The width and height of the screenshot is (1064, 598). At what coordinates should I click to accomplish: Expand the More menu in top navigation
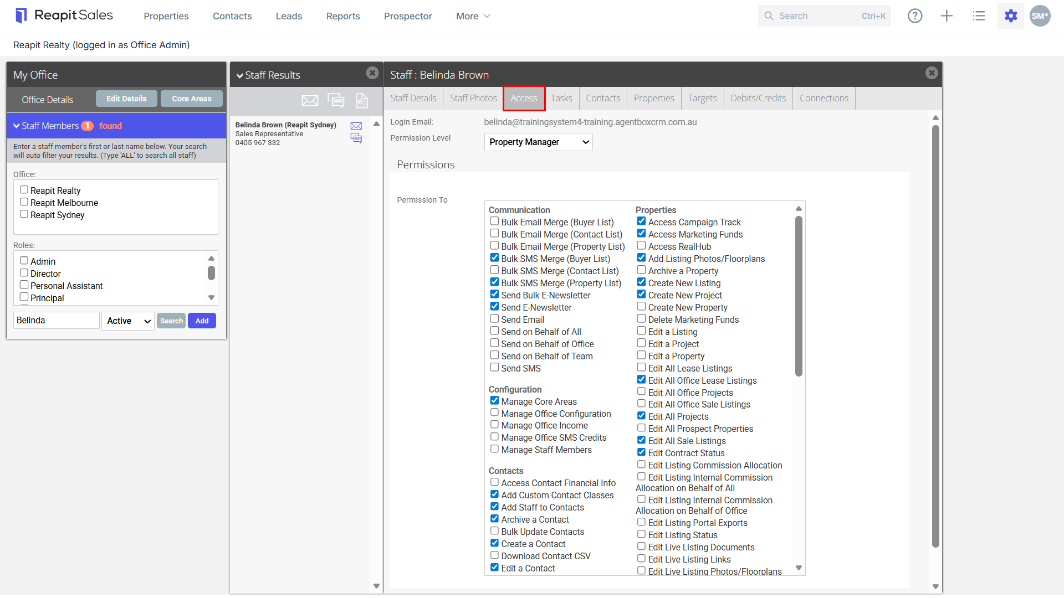point(473,16)
